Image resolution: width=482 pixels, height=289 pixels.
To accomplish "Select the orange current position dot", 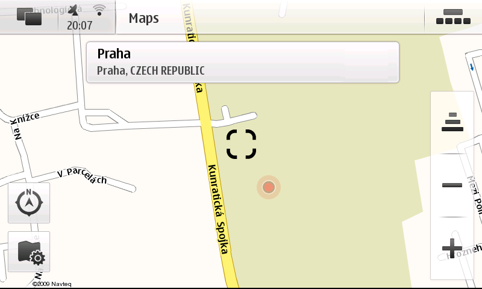I will coord(269,187).
